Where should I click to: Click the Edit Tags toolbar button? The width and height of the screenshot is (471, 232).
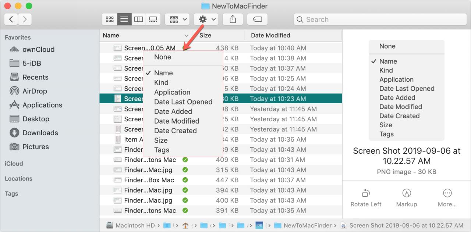pyautogui.click(x=257, y=19)
